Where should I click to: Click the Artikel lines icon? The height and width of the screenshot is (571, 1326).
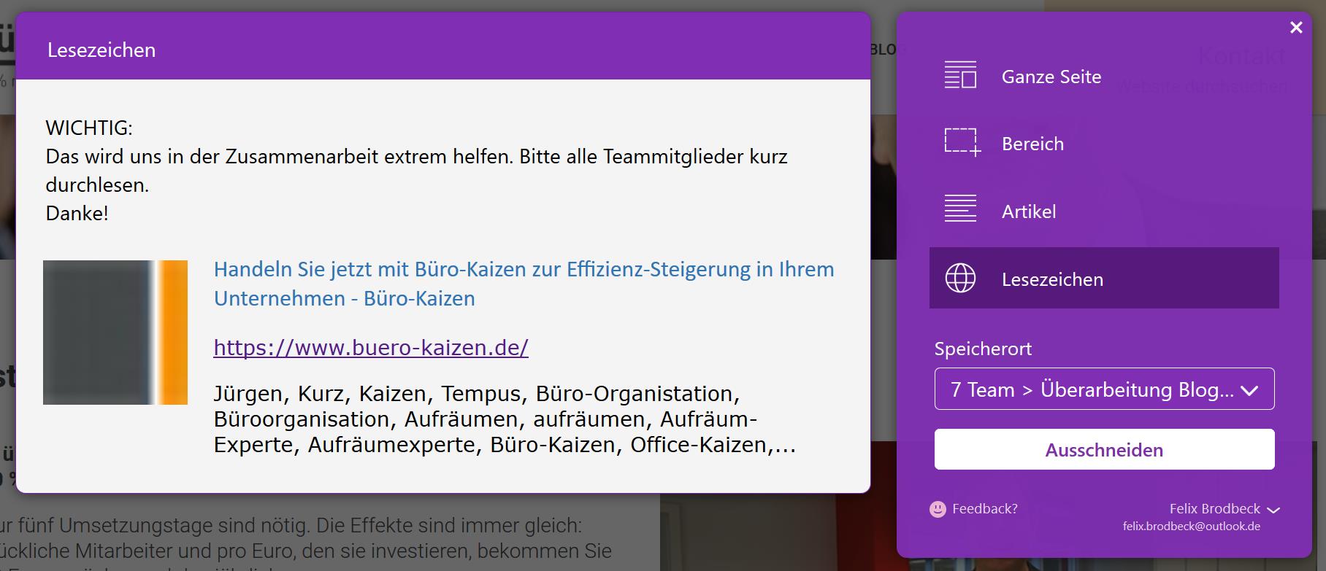[960, 209]
